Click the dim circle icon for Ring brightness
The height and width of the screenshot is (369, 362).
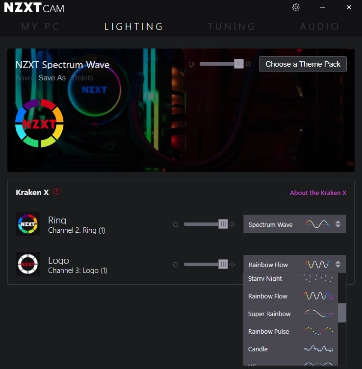(x=176, y=224)
